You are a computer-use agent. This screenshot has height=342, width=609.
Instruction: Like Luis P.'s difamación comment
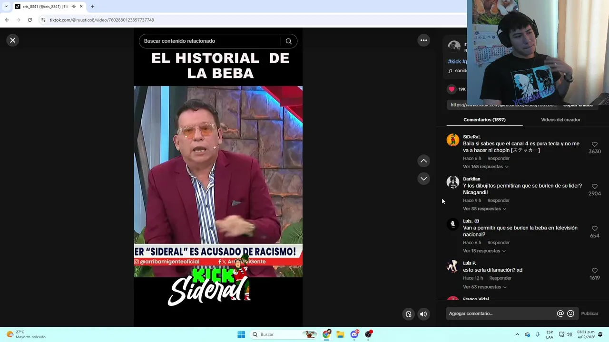point(594,271)
